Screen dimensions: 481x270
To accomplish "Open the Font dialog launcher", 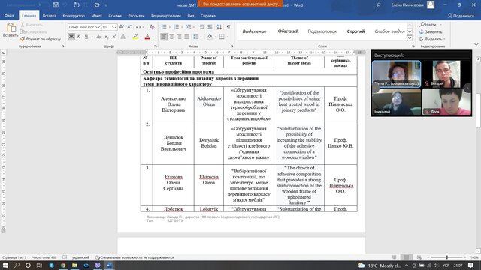I will [x=156, y=46].
